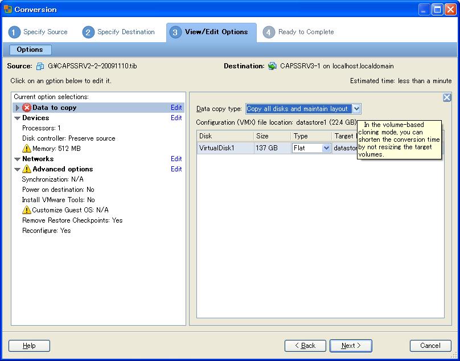Click the destination virtual machine icon
This screenshot has height=361, width=460.
tap(272, 66)
